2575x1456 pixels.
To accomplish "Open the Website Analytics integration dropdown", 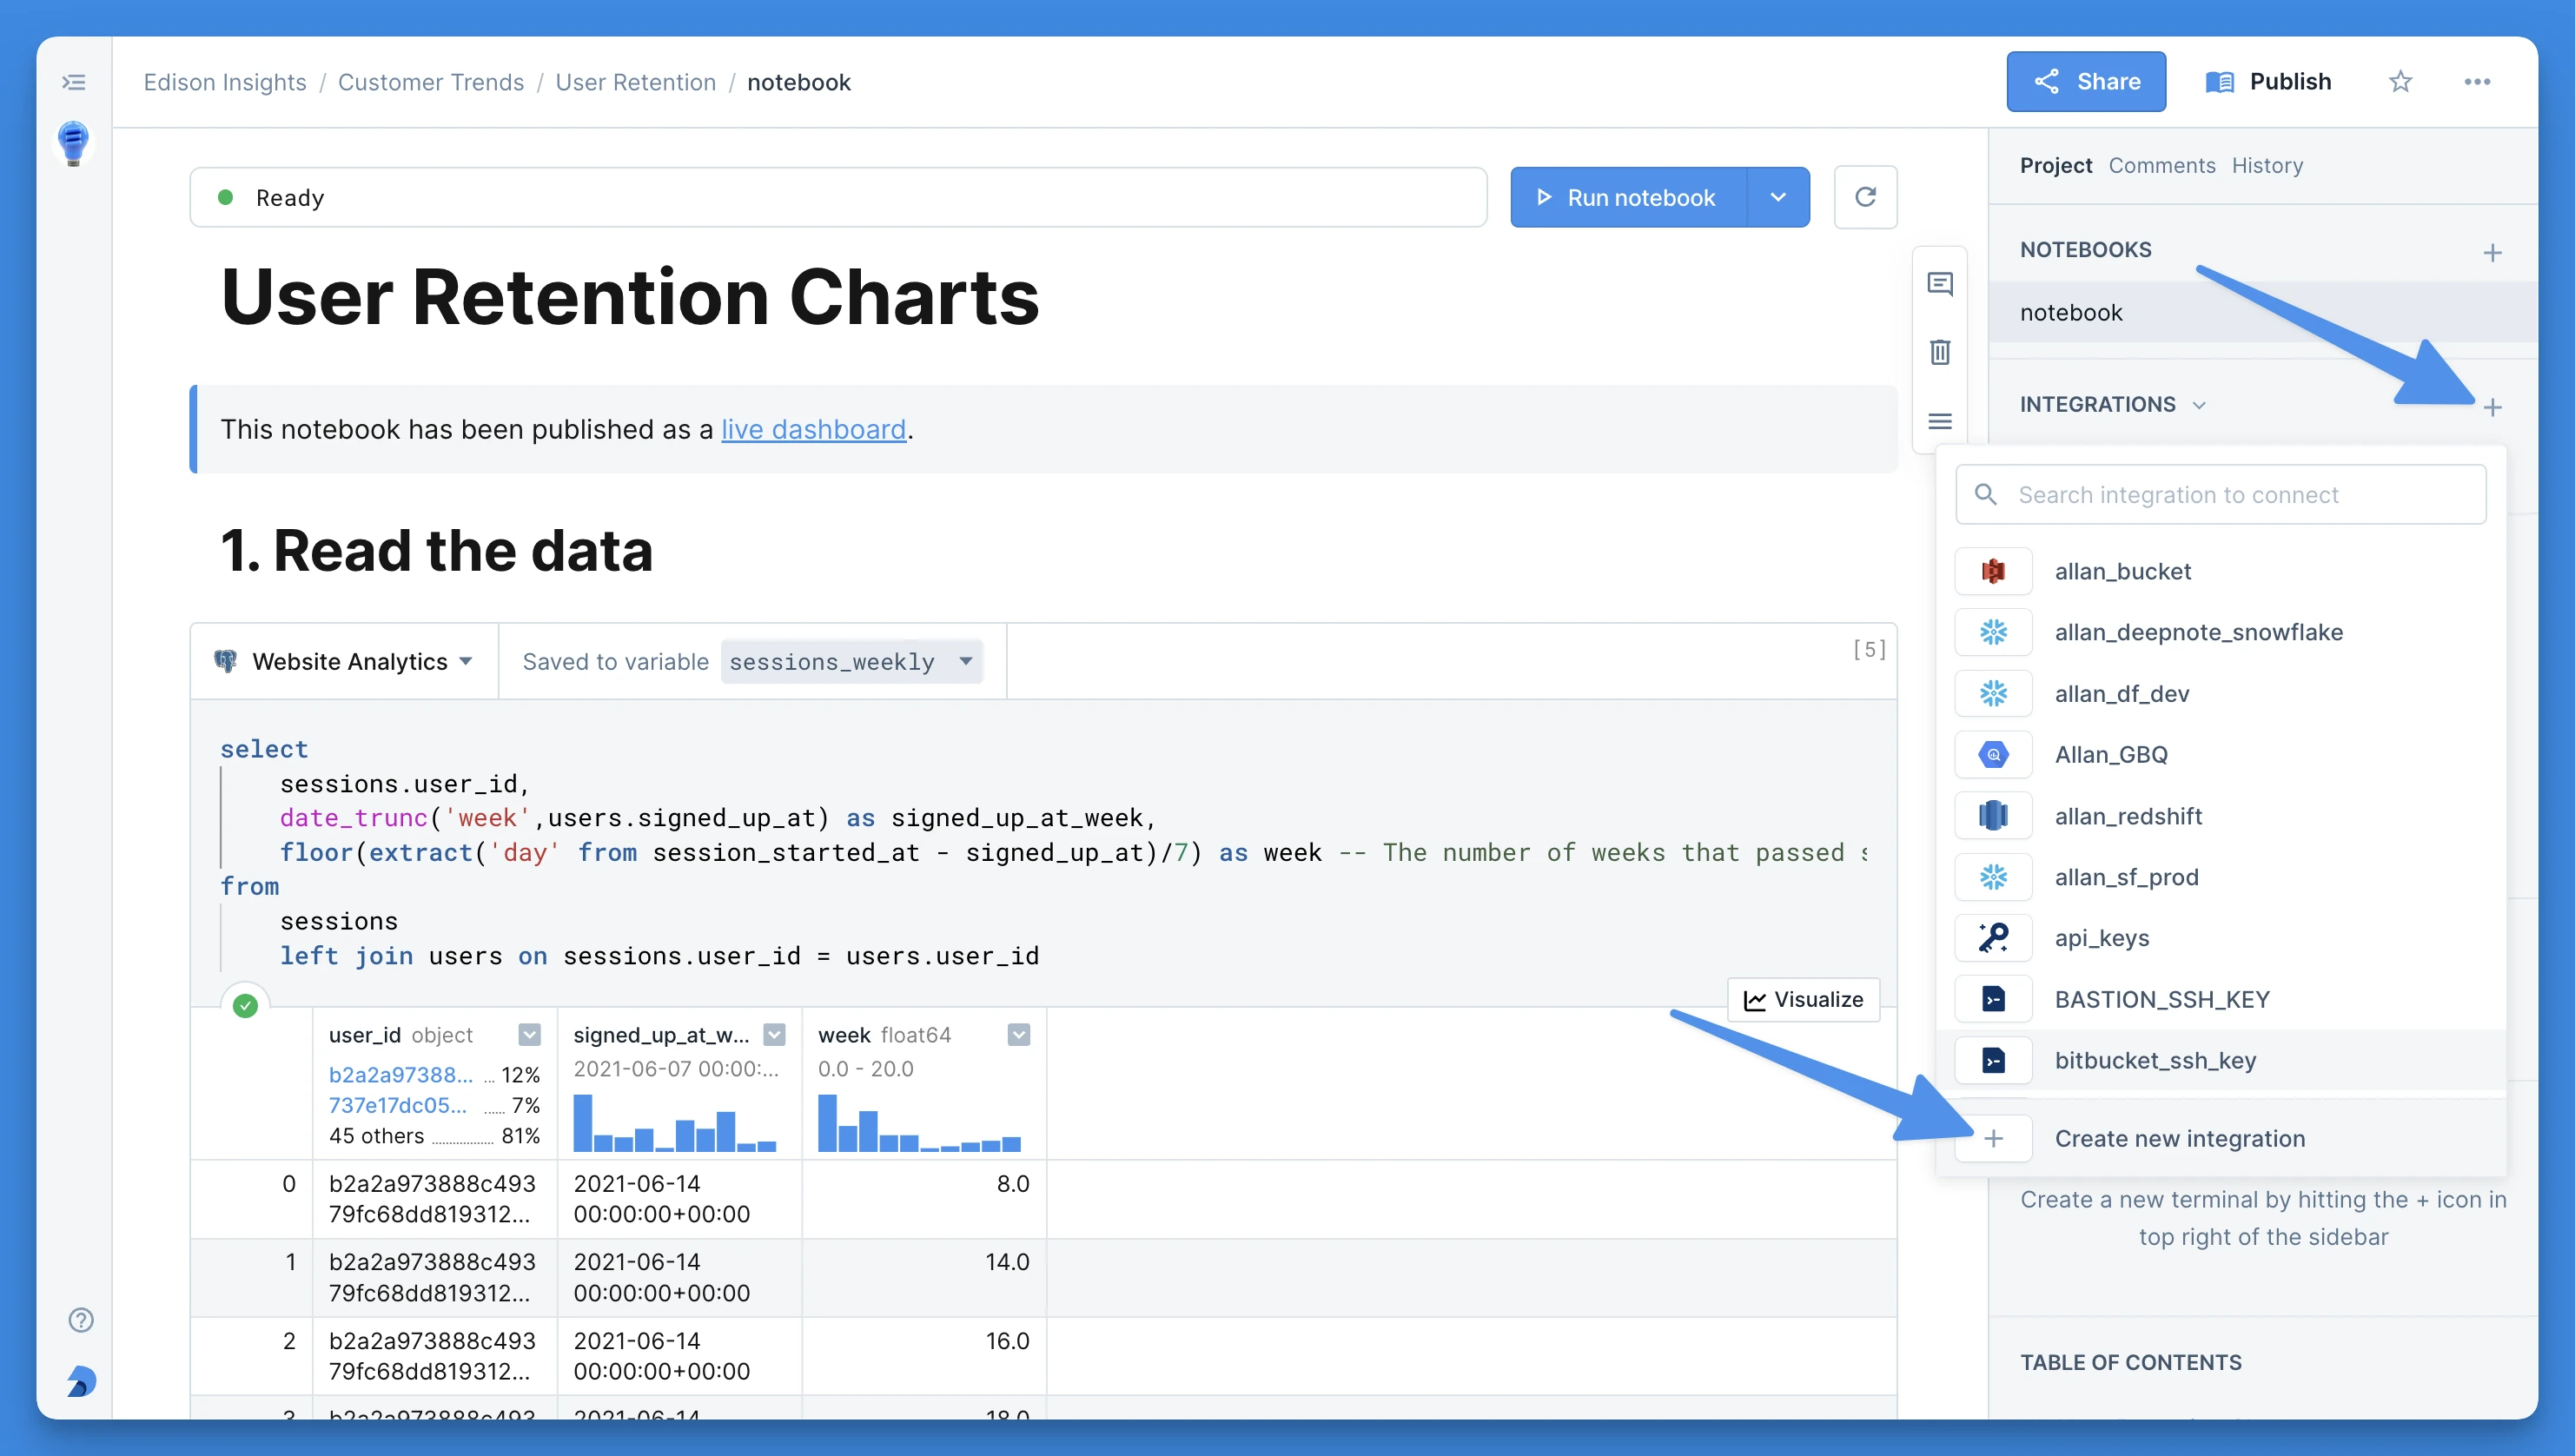I will tap(344, 661).
